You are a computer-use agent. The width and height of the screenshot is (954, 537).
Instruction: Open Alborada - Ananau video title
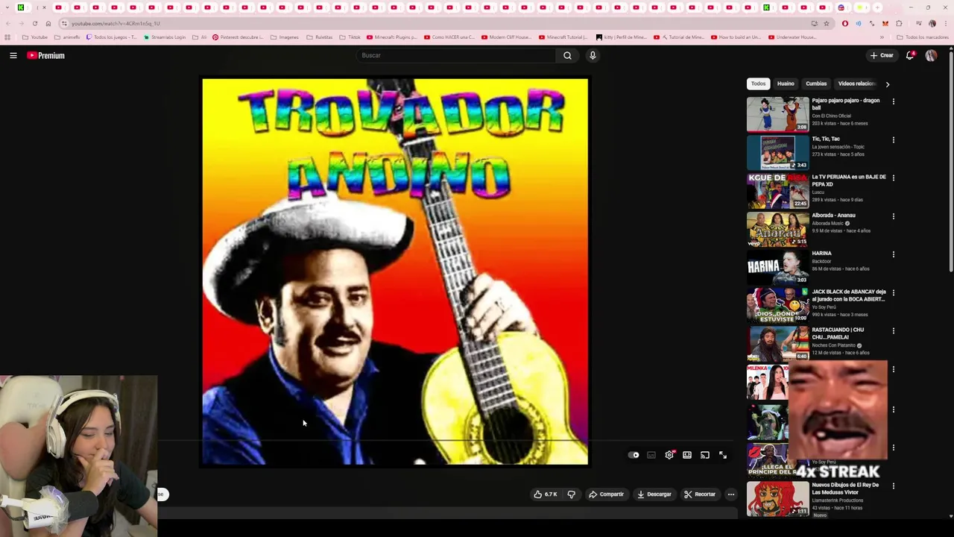pyautogui.click(x=833, y=215)
